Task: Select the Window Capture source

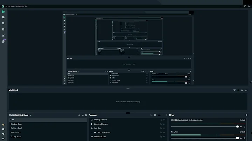Action: (x=128, y=124)
